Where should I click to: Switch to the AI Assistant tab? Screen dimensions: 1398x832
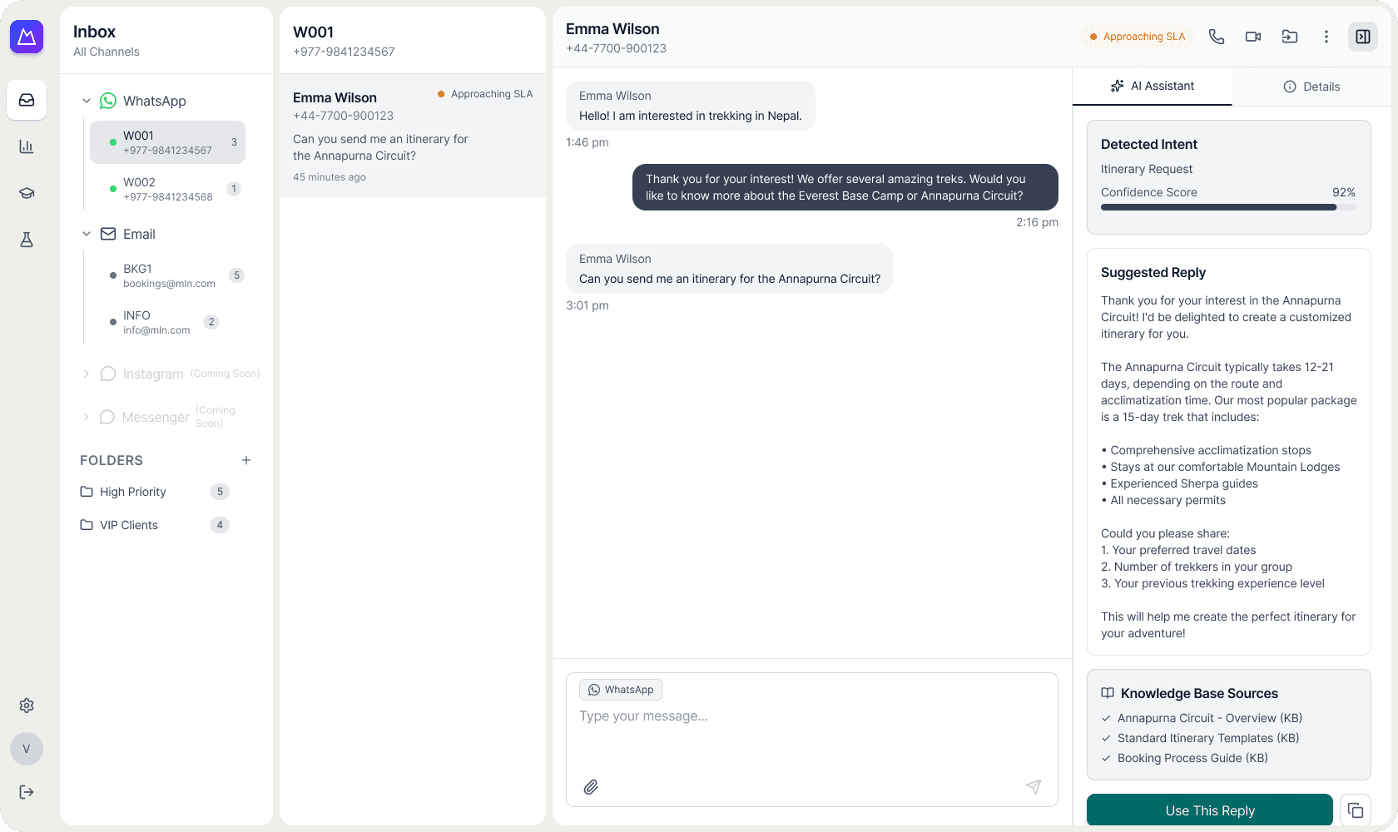[1152, 86]
